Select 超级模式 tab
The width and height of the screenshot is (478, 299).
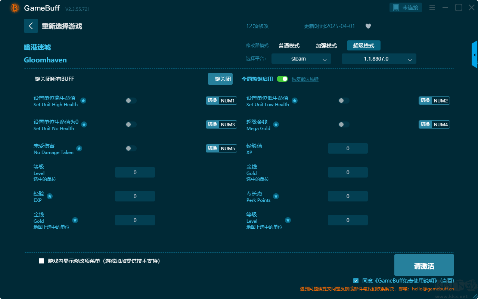coord(364,46)
